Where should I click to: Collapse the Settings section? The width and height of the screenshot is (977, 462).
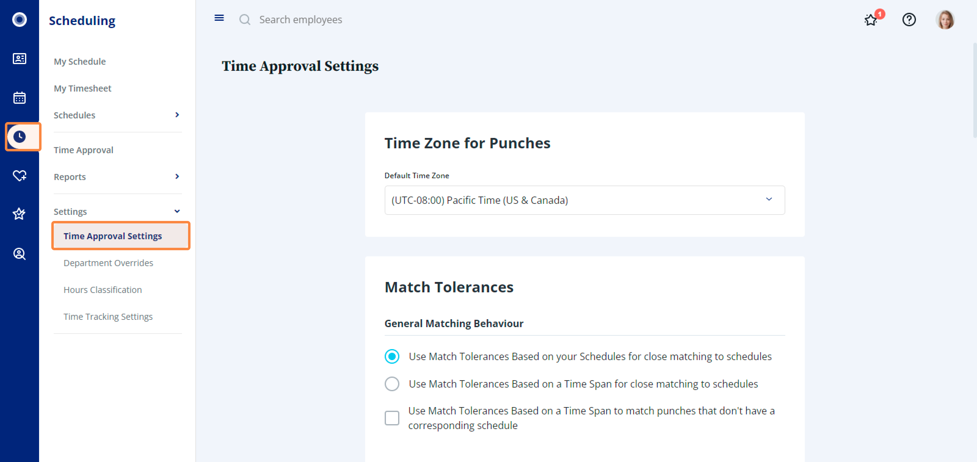pyautogui.click(x=118, y=211)
